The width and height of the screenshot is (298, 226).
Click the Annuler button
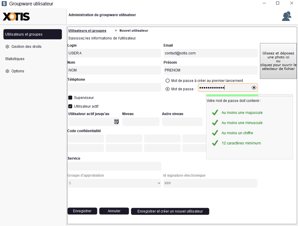pos(114,211)
